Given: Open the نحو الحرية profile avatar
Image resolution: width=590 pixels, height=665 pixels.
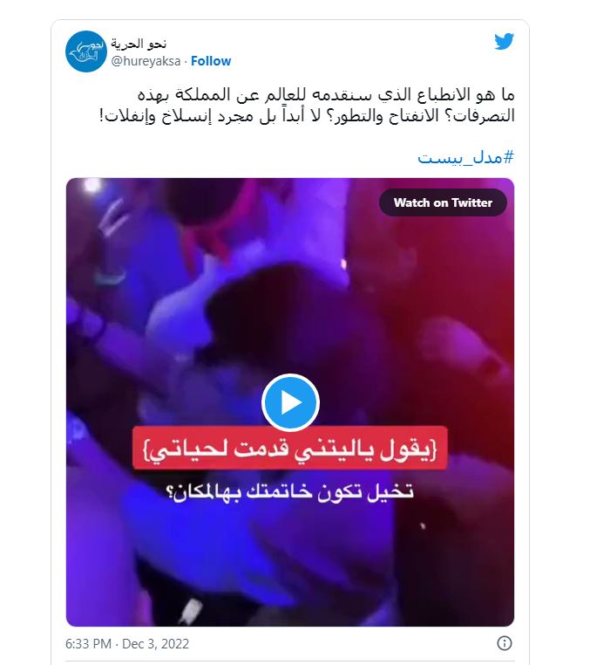Looking at the screenshot, I should pyautogui.click(x=86, y=51).
